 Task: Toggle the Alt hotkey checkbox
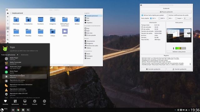(x=168, y=18)
